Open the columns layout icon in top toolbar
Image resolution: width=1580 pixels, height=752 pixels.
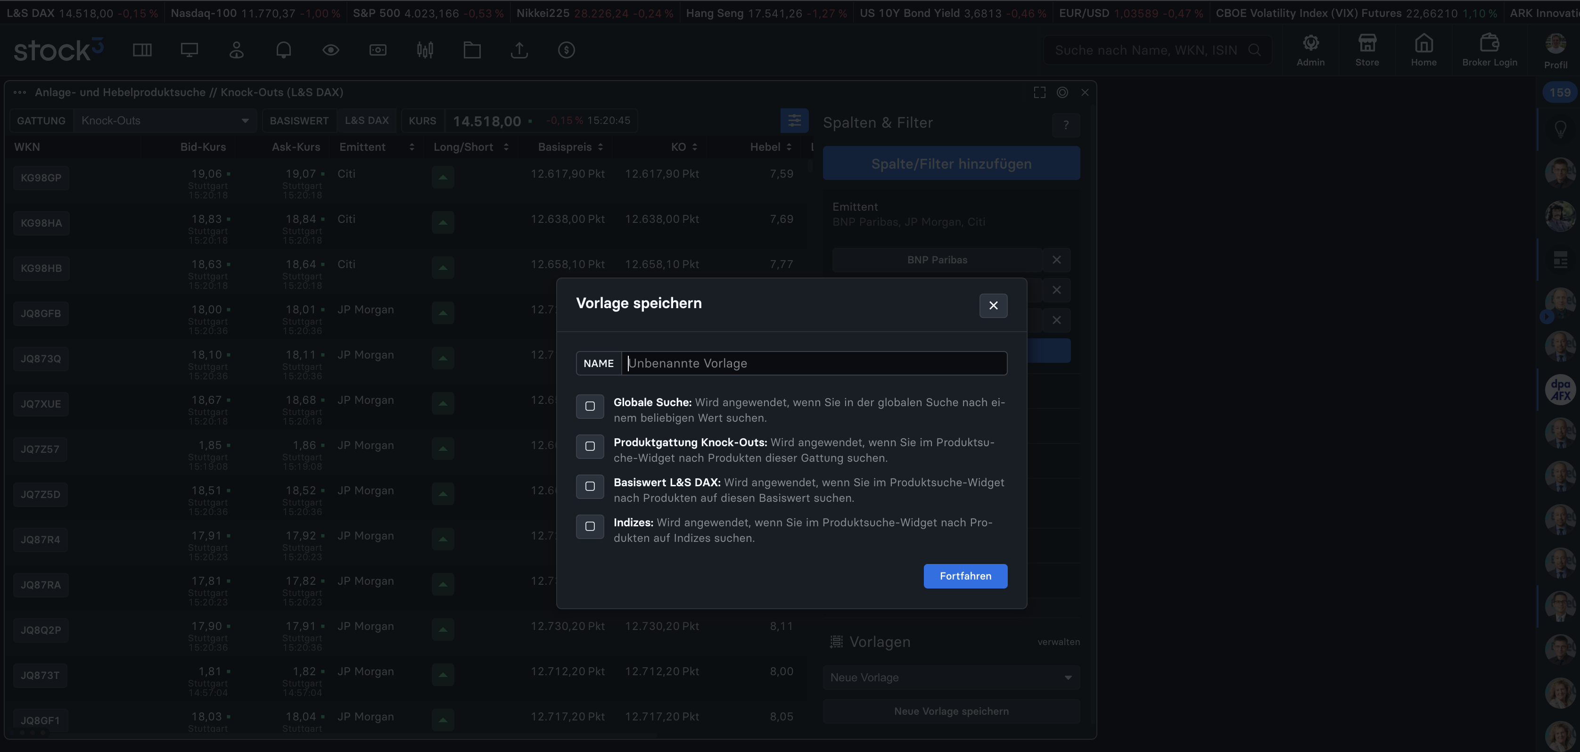(x=142, y=50)
